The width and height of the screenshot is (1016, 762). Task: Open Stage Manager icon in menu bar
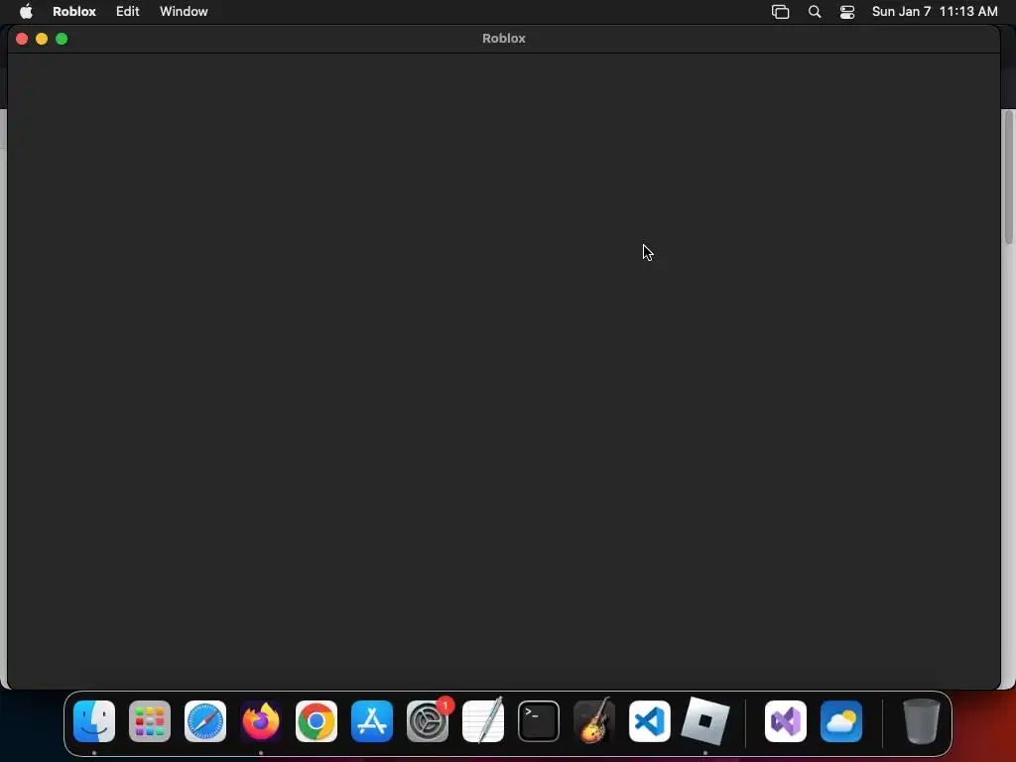point(780,12)
